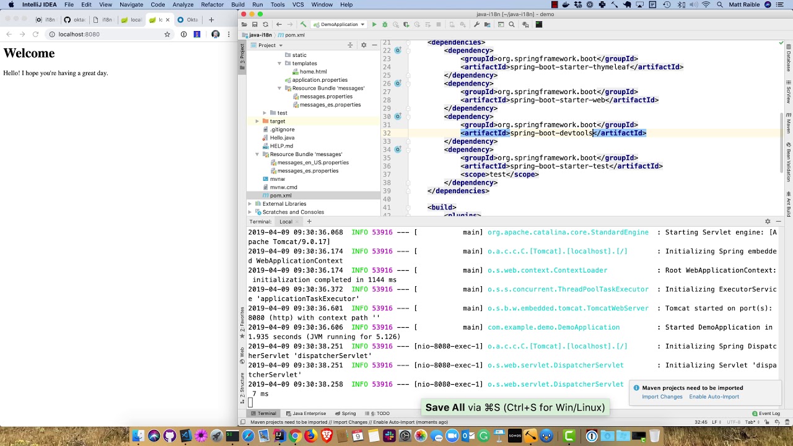Screen dimensions: 793x446
Task: Open run configuration DemoApplication dropdown
Action: pos(340,25)
